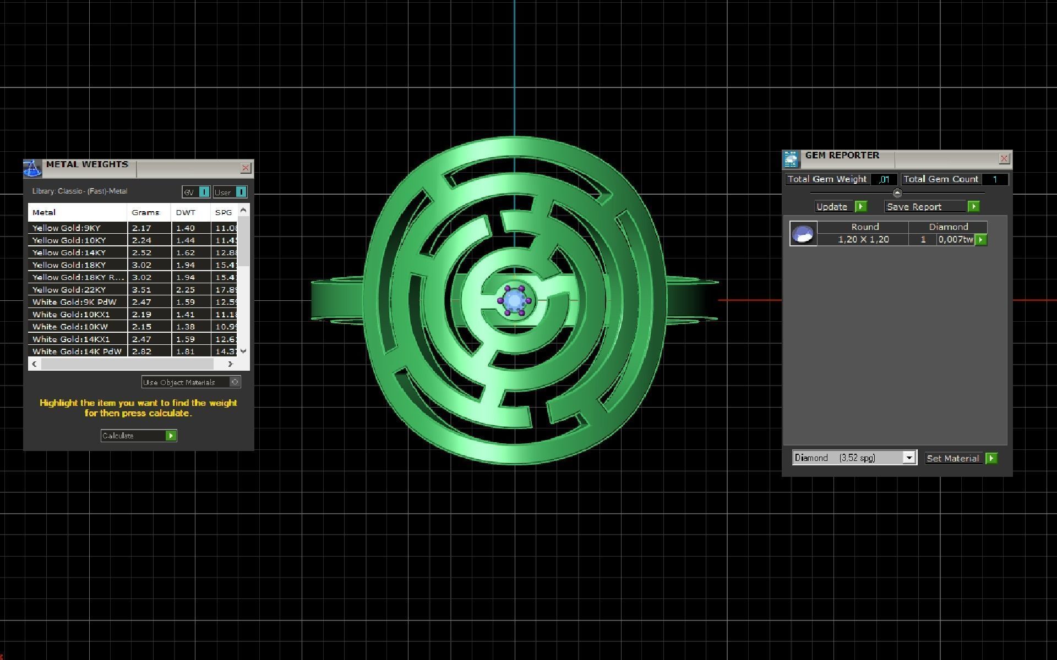Click the round gem thumbnail

coord(803,234)
